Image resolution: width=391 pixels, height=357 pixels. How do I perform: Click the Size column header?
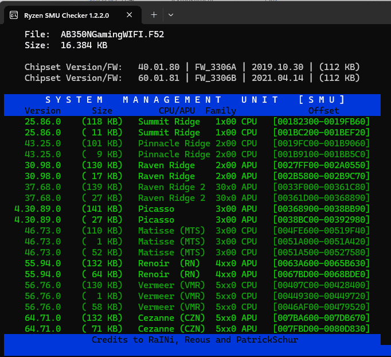[102, 111]
